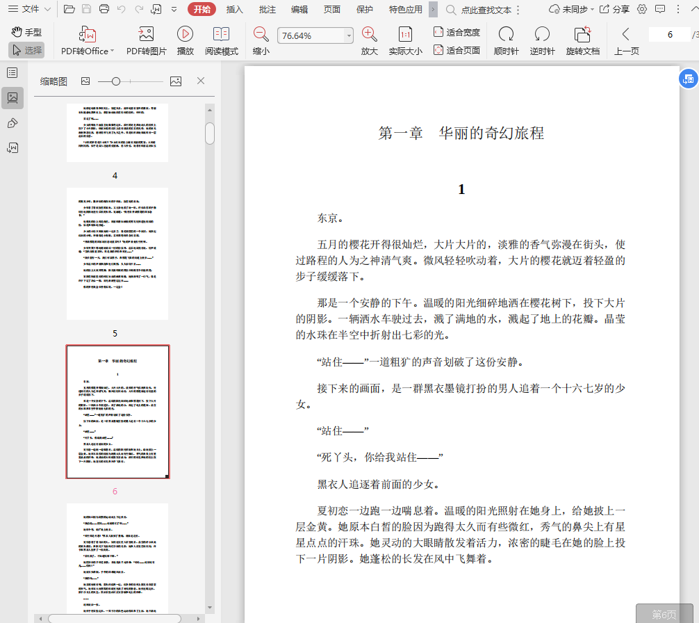Switch to the 开始 tab

(202, 9)
